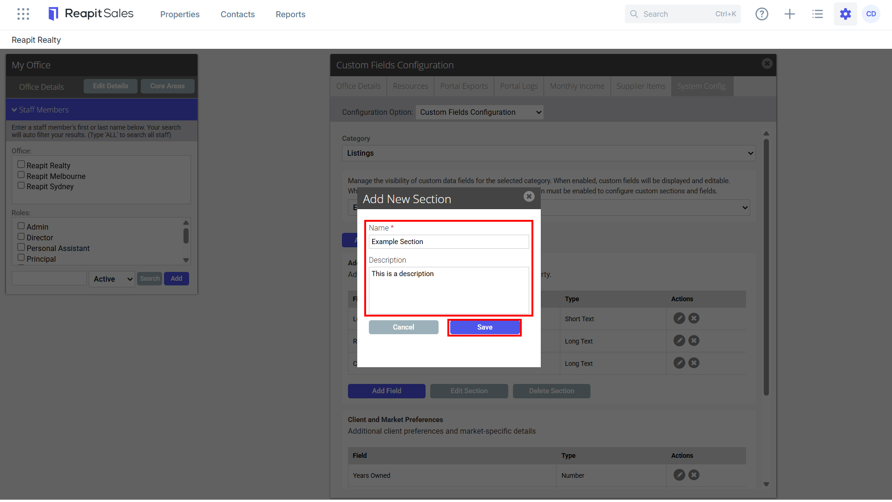Check the Personal Assistant role checkbox

[21, 247]
